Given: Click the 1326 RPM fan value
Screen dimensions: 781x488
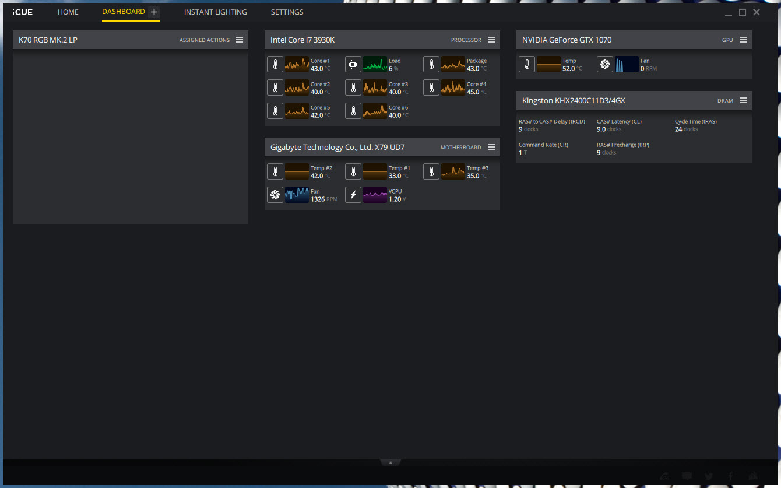Looking at the screenshot, I should (x=324, y=199).
